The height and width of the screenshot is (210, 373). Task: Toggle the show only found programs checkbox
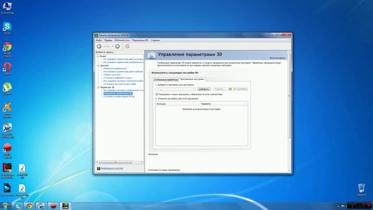(x=157, y=94)
